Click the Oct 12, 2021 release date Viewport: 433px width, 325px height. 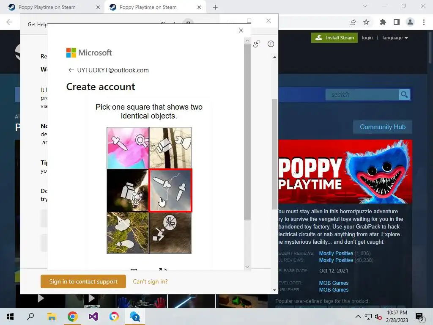tap(334, 271)
